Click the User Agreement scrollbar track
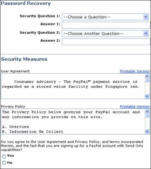This screenshot has width=151, height=169. coord(147,88)
